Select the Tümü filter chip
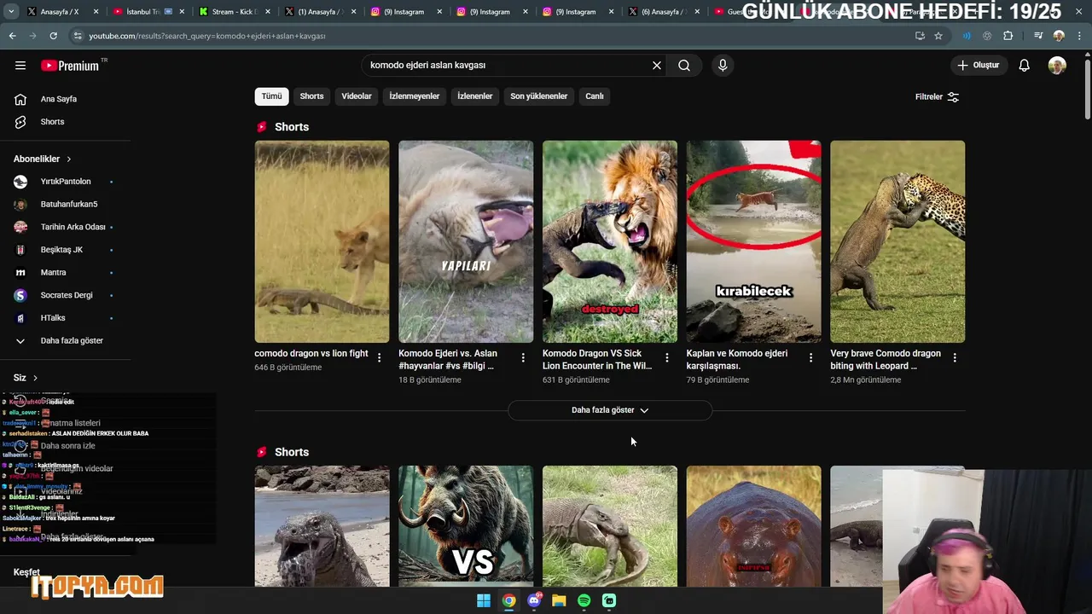 [x=271, y=96]
